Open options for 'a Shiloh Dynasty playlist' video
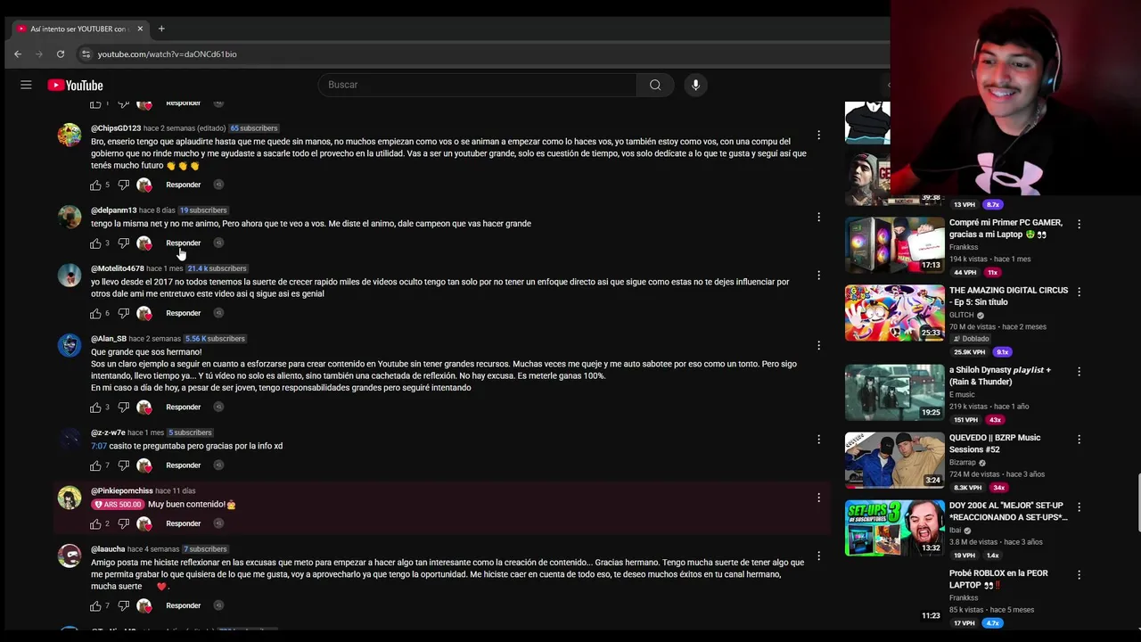 (x=1079, y=371)
